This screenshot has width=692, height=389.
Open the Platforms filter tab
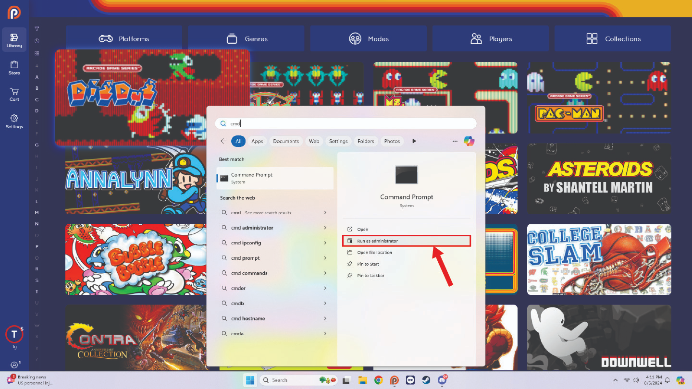coord(124,39)
